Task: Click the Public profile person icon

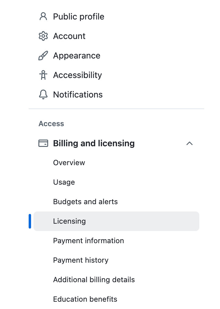Action: 43,16
